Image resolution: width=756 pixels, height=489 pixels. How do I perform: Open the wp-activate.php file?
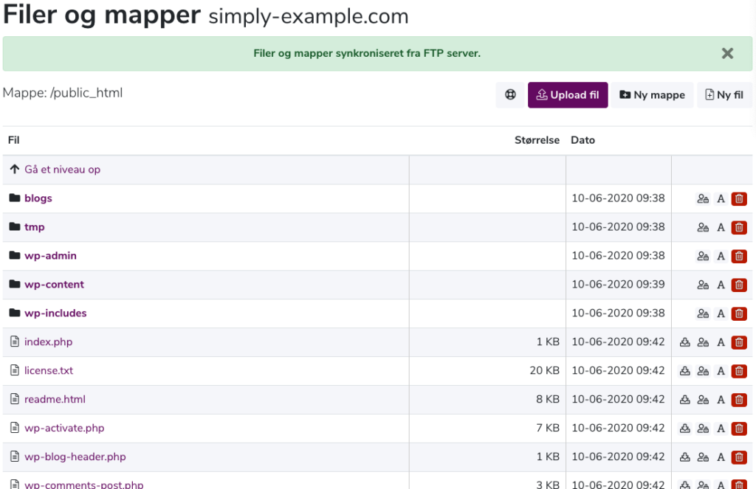[64, 429]
